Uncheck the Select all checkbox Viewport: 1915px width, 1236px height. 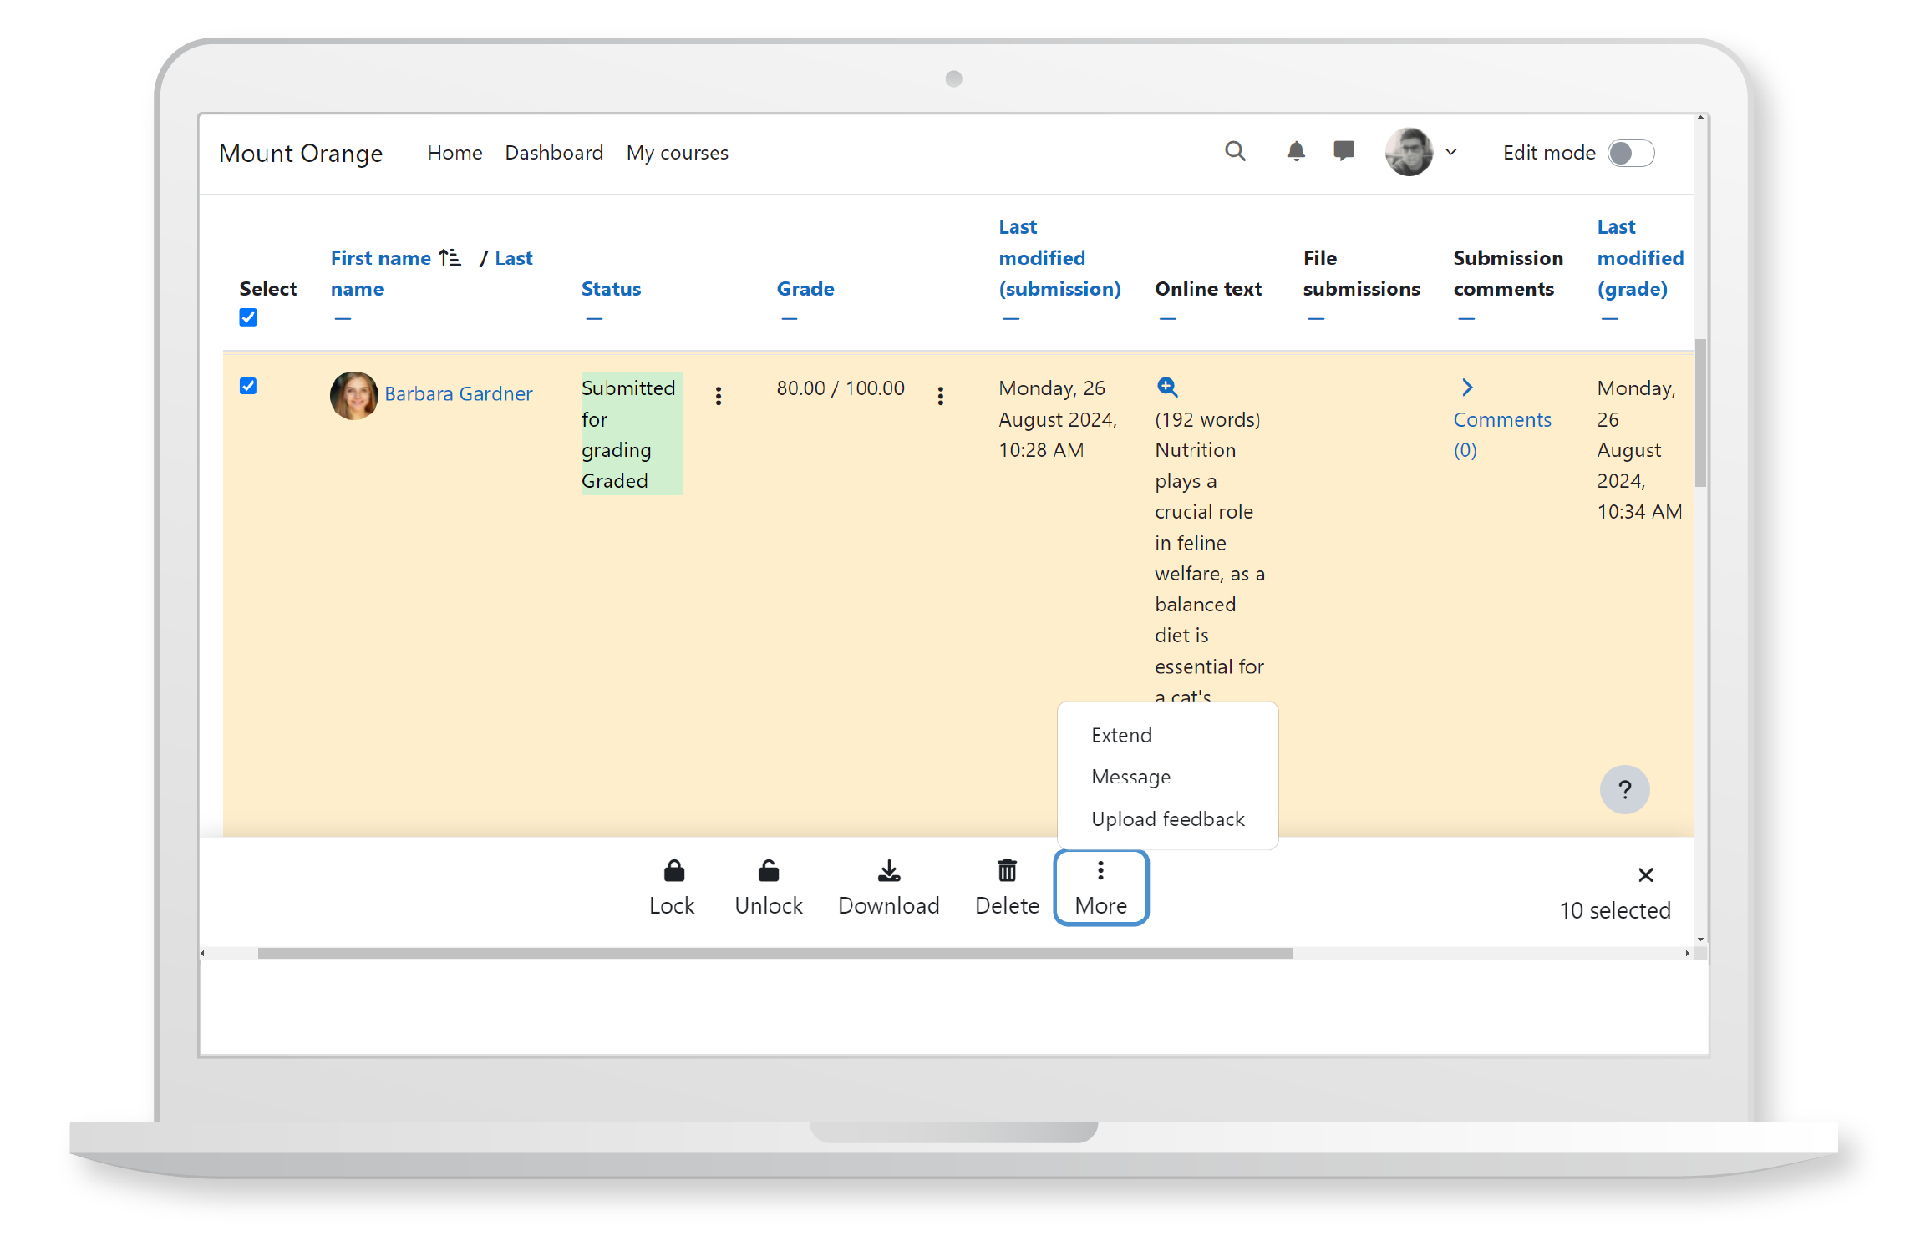coord(248,317)
